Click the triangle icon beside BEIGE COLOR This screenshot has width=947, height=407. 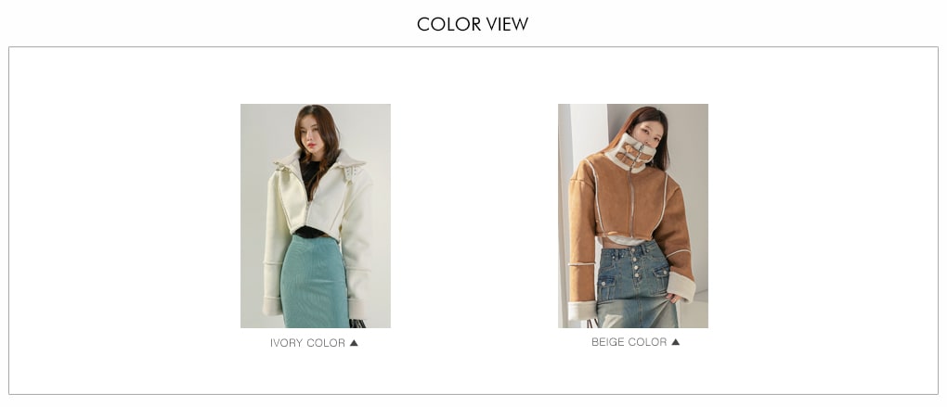pos(675,342)
